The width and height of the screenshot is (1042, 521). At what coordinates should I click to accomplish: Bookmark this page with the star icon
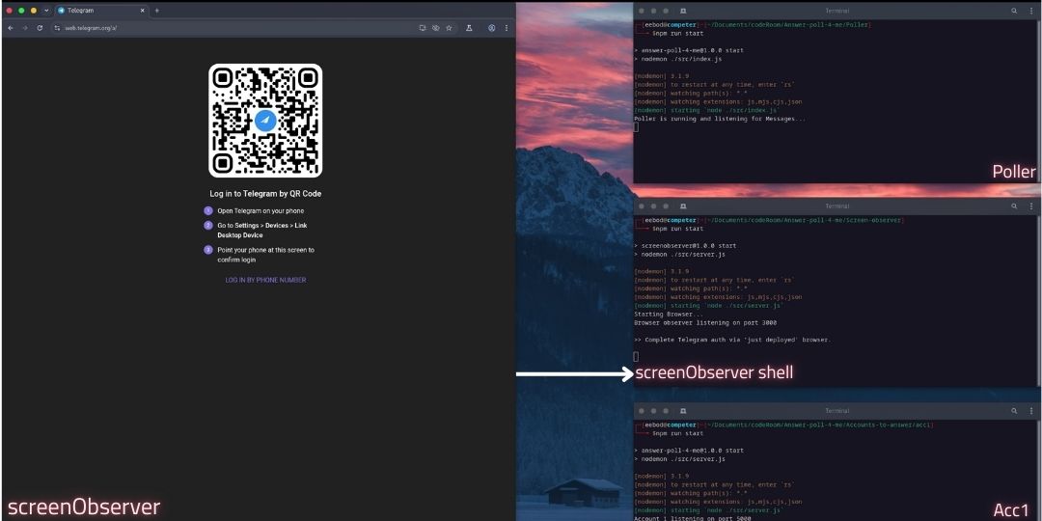click(450, 28)
